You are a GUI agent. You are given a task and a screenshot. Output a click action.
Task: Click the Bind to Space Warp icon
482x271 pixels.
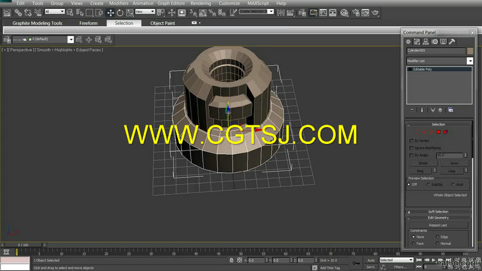pos(38,13)
